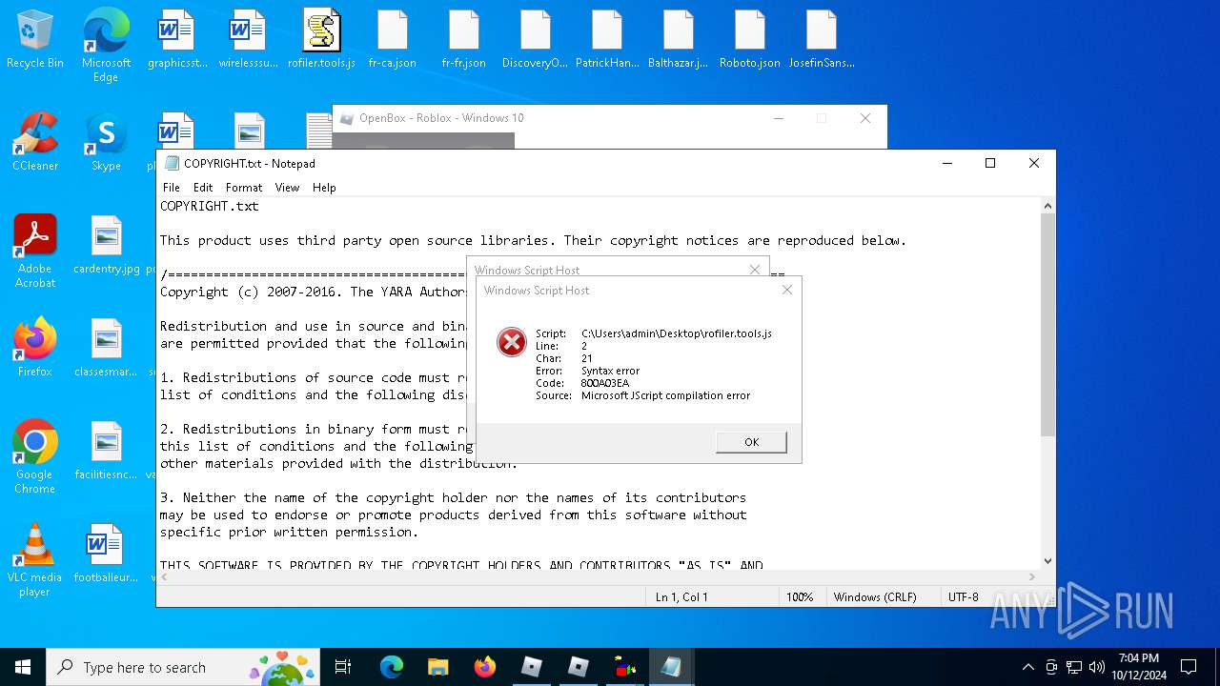The image size is (1220, 686).
Task: Open the Notepad Format menu
Action: [x=244, y=188]
